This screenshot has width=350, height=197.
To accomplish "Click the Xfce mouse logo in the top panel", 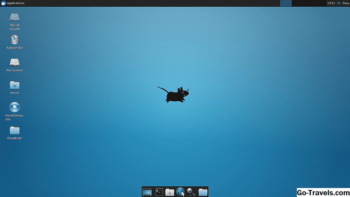I will [x=3, y=3].
